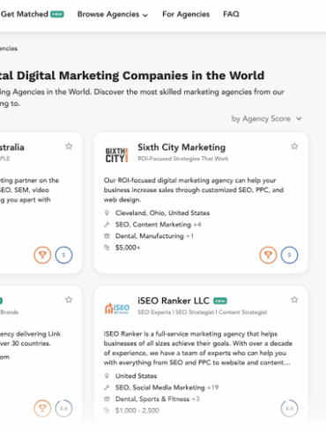
Task: Click the SEO Experts | SEO Strategist tagline
Action: (x=203, y=312)
